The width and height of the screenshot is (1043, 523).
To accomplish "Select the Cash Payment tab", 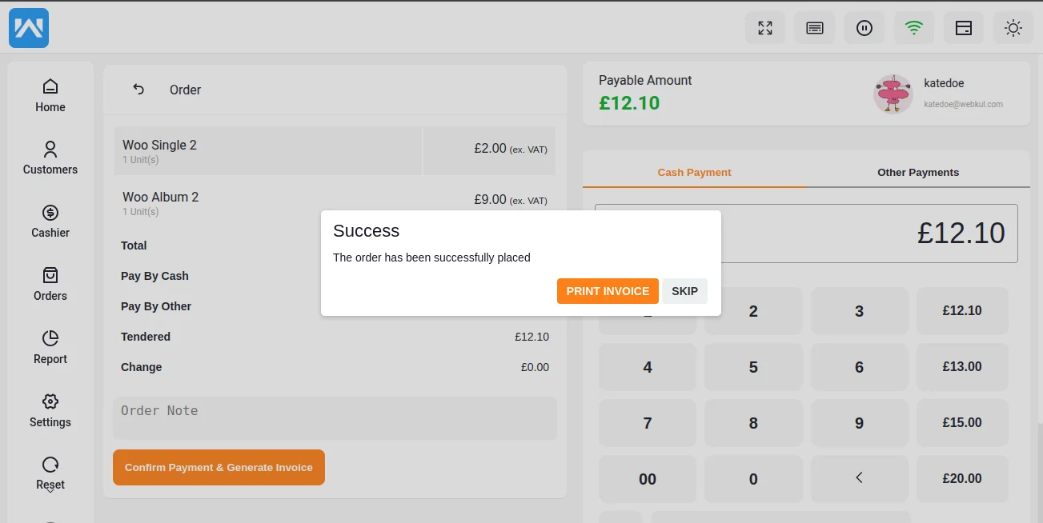I will [x=694, y=171].
